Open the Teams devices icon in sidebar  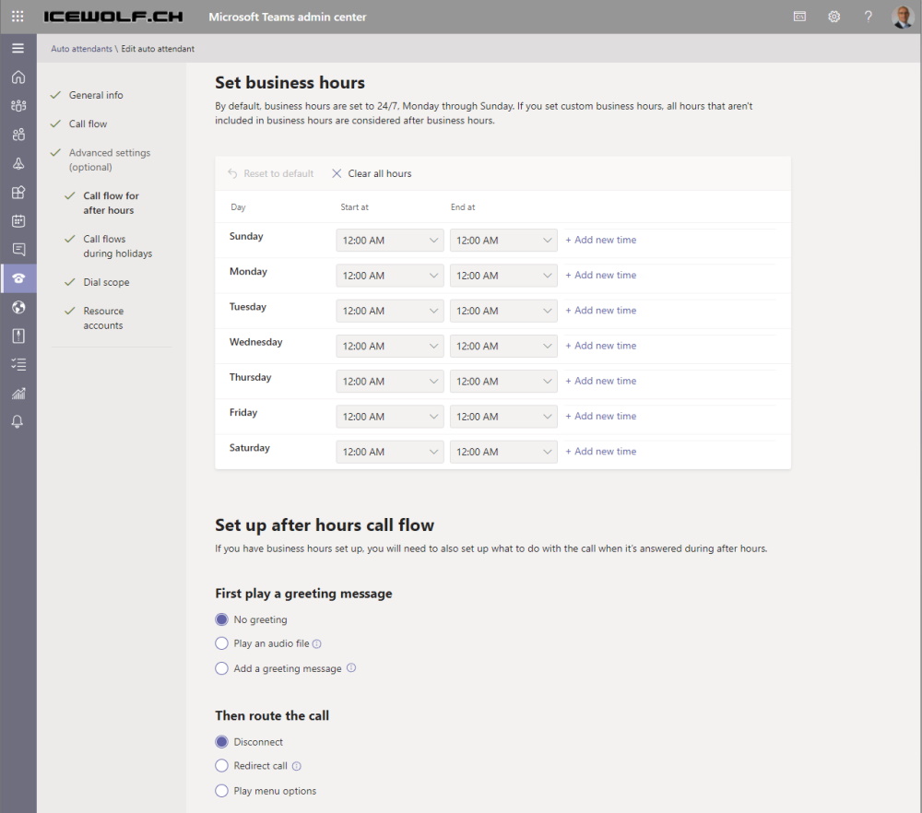click(18, 163)
